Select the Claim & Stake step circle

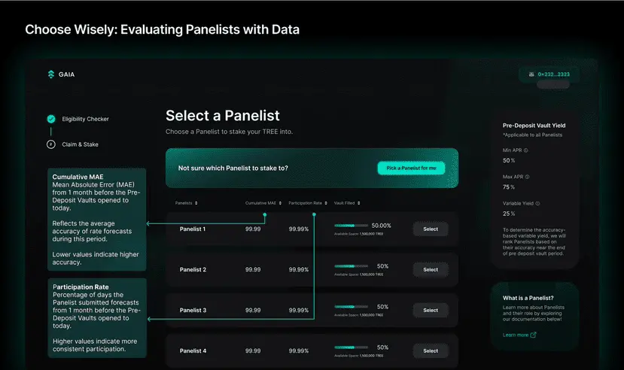pyautogui.click(x=51, y=144)
